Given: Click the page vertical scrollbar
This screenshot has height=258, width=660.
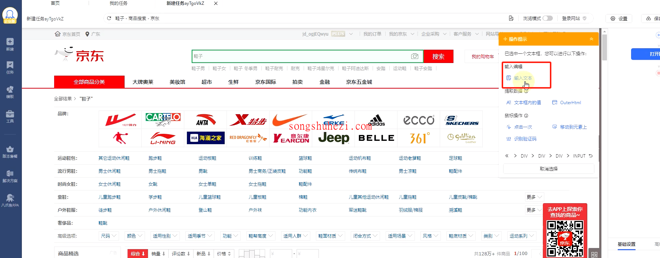Looking at the screenshot, I should [x=604, y=48].
